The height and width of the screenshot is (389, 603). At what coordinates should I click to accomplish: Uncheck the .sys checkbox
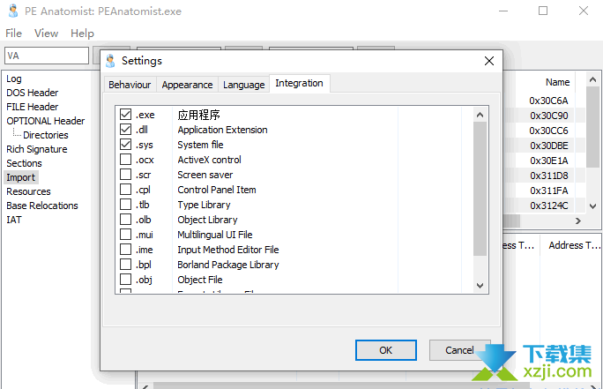pos(125,145)
